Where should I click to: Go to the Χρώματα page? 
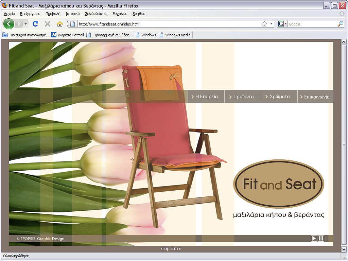[279, 97]
